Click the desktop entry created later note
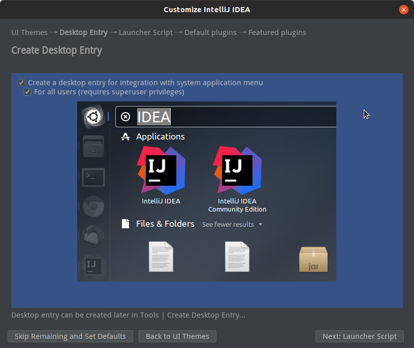 [129, 315]
